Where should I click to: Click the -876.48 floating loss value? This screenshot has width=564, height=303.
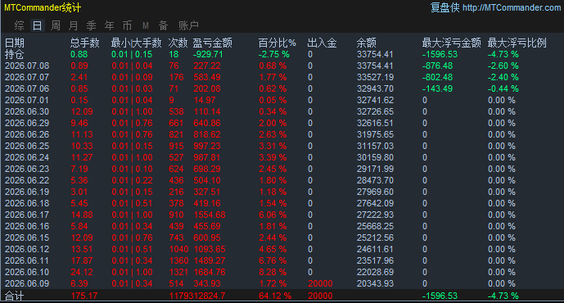437,66
